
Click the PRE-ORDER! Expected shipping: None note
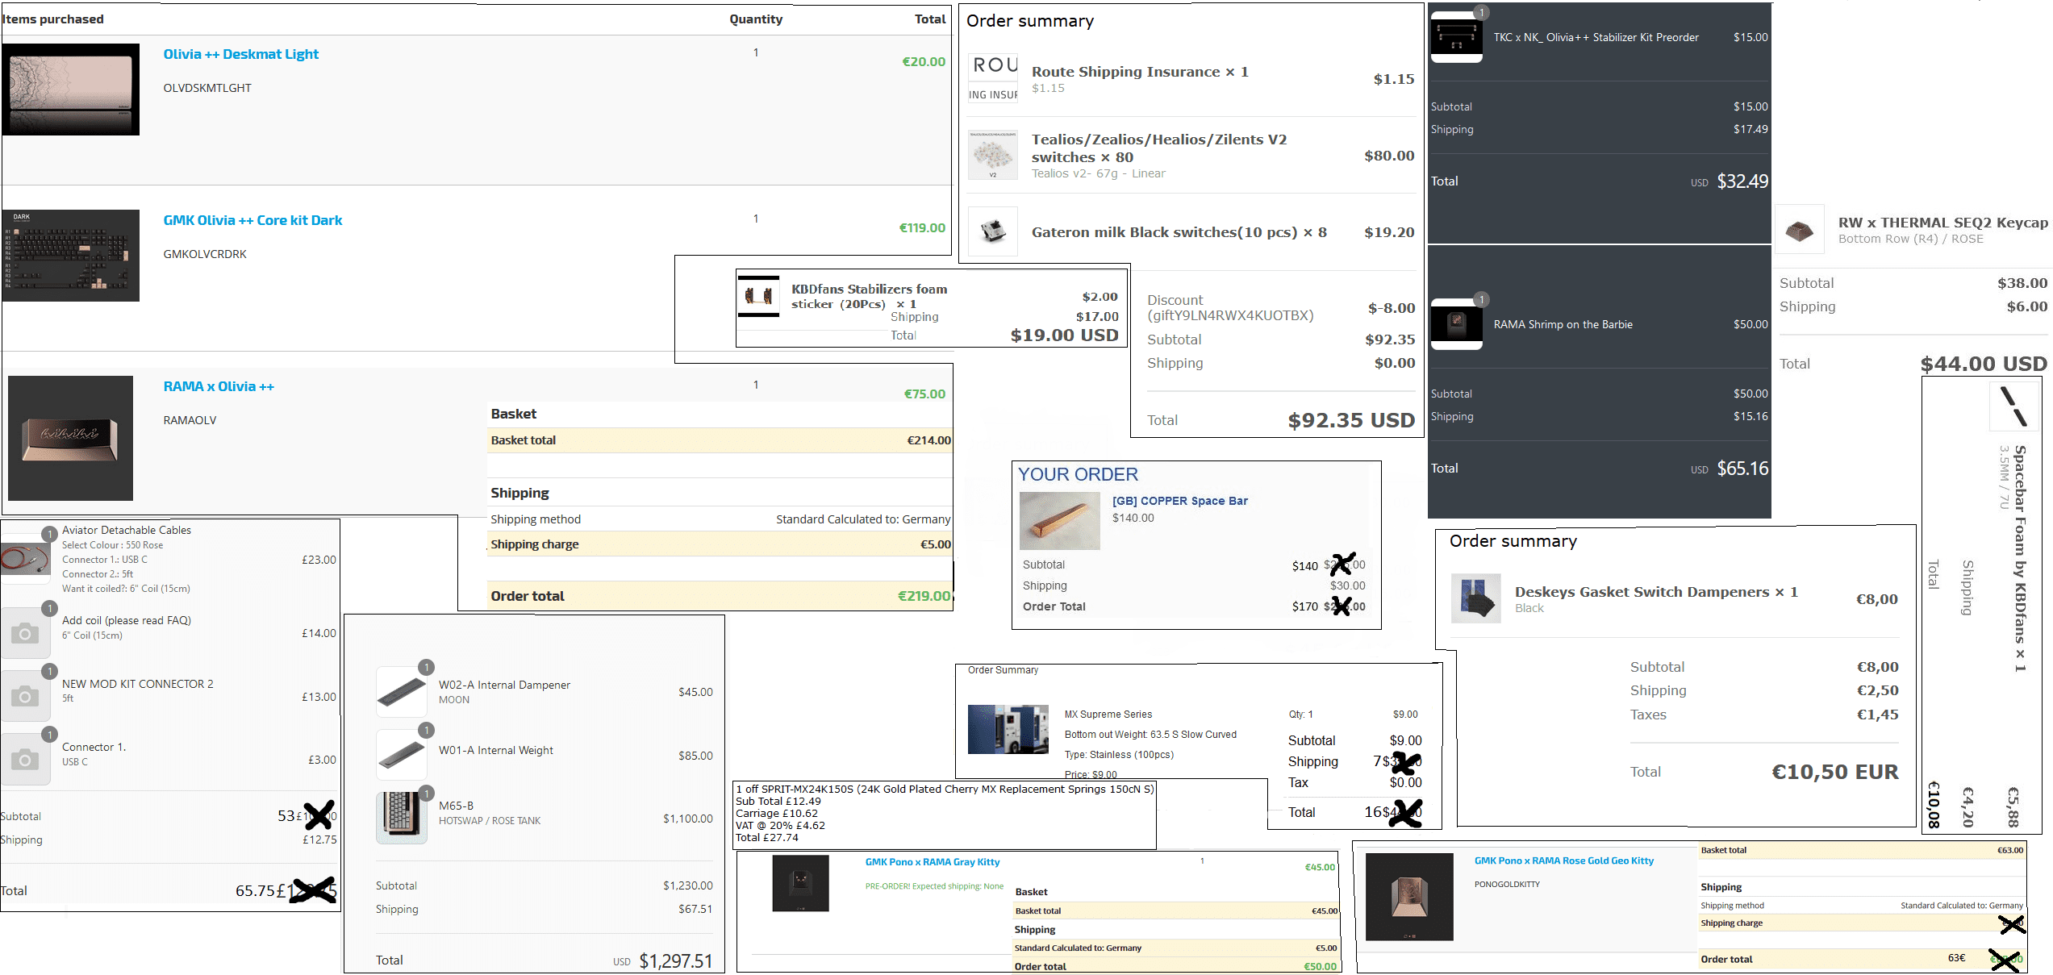click(934, 886)
